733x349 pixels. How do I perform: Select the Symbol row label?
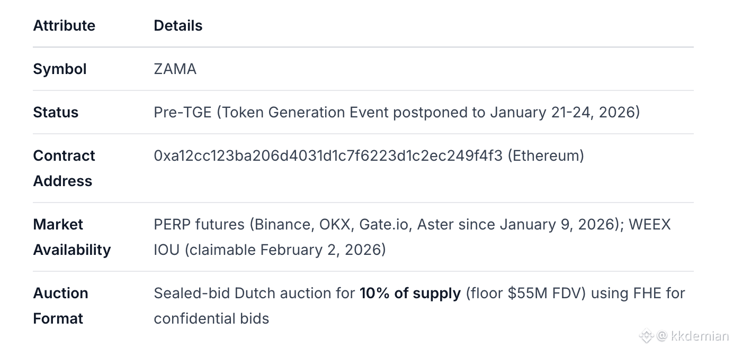pyautogui.click(x=59, y=69)
